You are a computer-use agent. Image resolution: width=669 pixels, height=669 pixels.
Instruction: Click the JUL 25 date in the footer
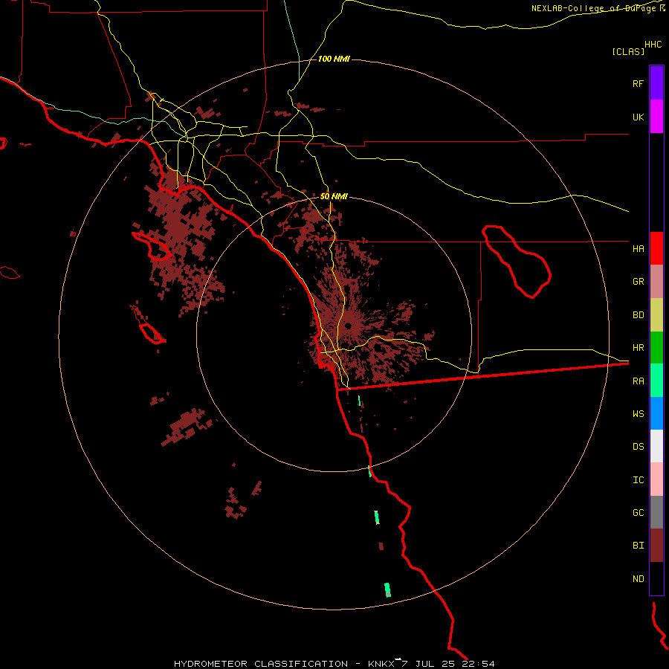(435, 664)
